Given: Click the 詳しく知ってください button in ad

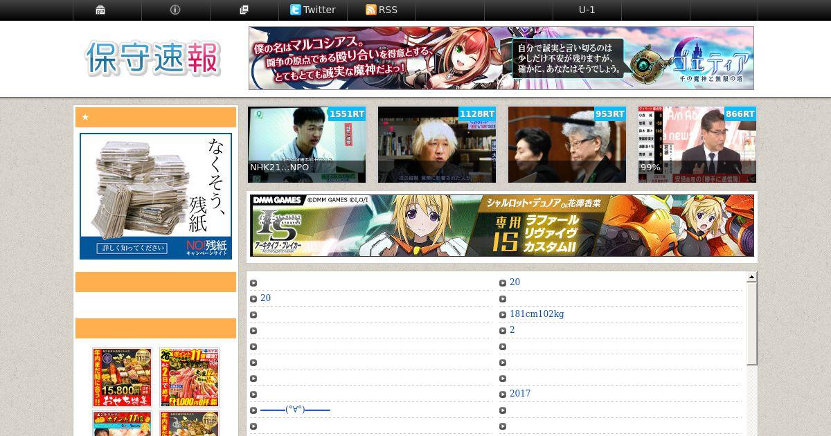Looking at the screenshot, I should (131, 248).
